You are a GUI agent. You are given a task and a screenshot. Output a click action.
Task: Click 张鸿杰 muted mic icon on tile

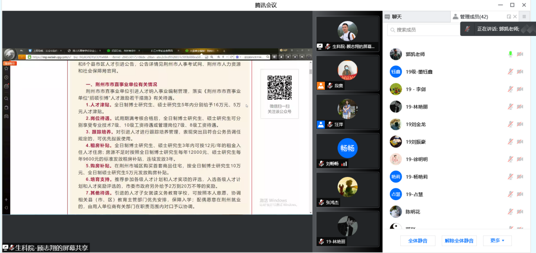[x=322, y=202]
